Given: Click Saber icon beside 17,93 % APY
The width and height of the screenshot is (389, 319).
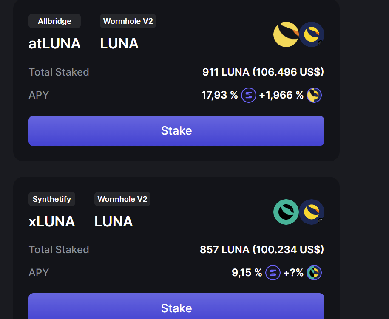Looking at the screenshot, I should pyautogui.click(x=249, y=95).
